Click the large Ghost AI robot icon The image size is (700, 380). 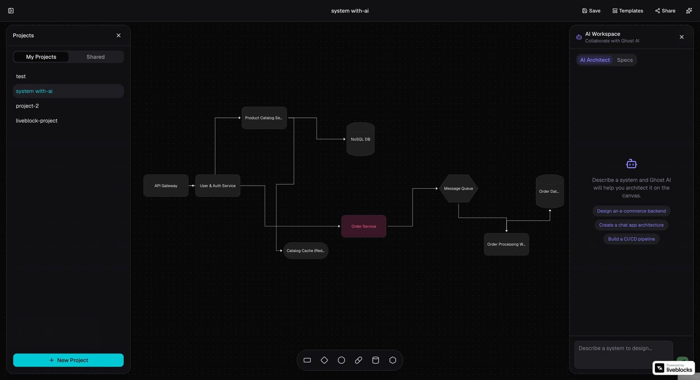point(631,164)
